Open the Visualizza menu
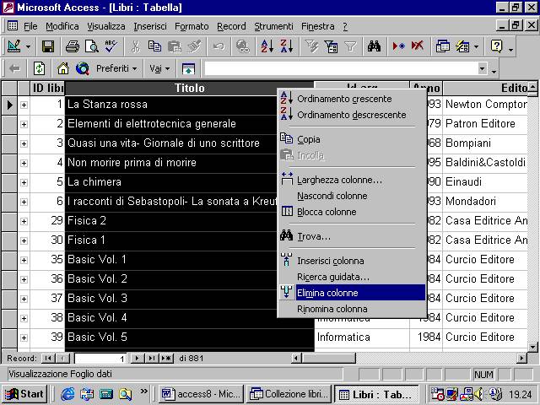The width and height of the screenshot is (540, 405). (106, 26)
